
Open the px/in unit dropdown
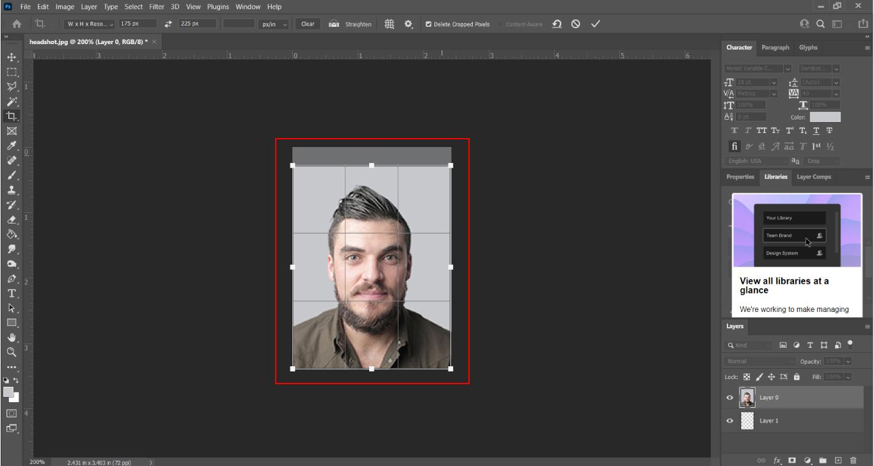point(274,24)
